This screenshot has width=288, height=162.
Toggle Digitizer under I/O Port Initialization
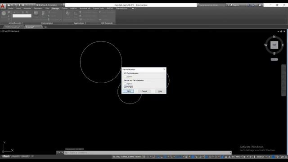pyautogui.click(x=128, y=76)
